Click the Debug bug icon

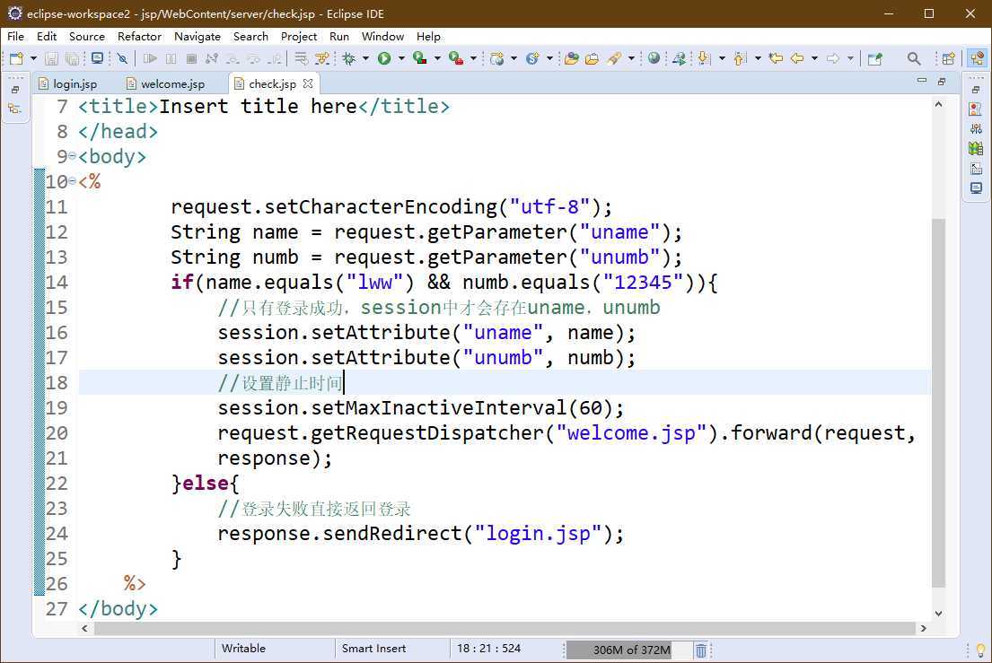coord(348,59)
